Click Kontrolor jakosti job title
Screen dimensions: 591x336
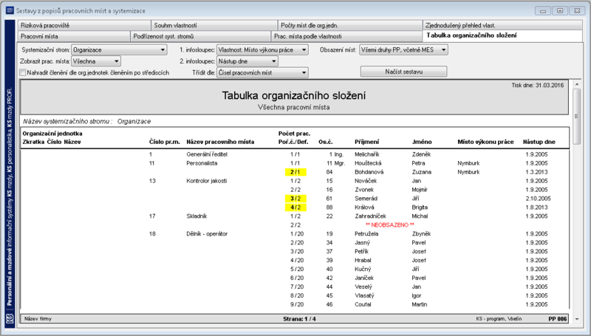207,181
